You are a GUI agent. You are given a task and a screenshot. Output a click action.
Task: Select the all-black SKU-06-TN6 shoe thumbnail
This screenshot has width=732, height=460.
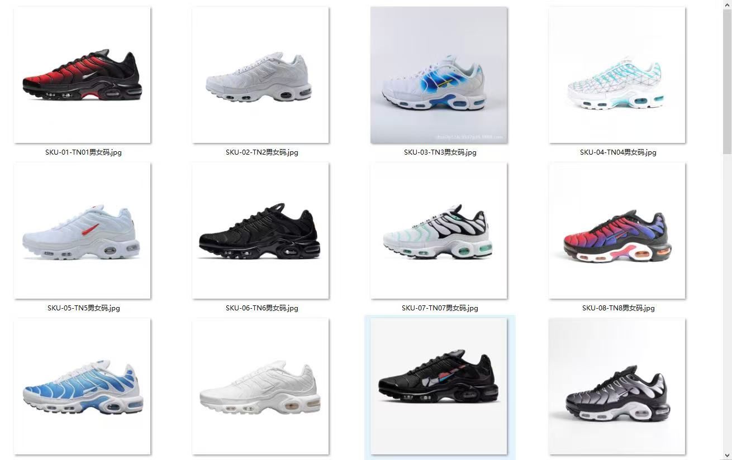(260, 231)
